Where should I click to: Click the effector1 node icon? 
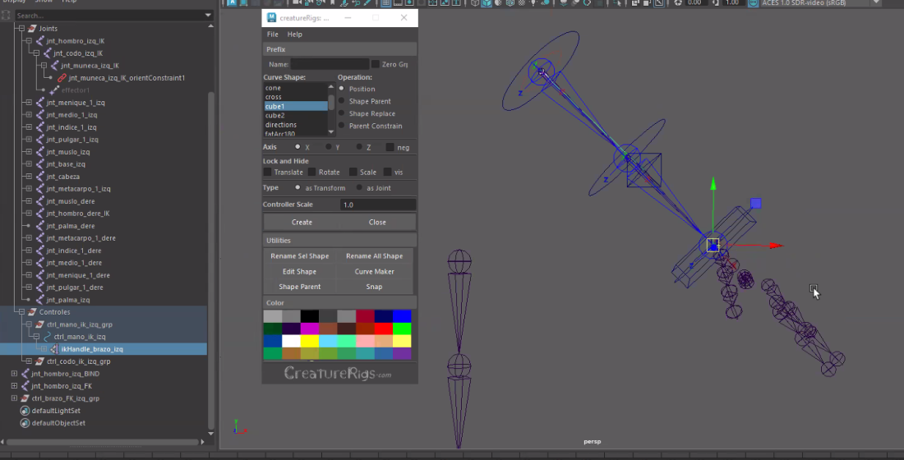54,90
